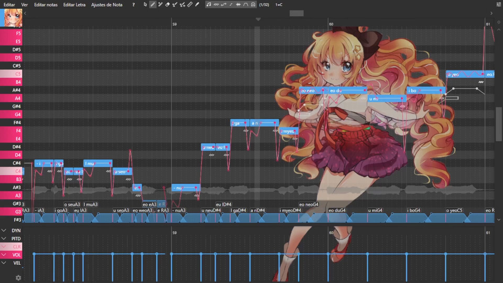Select the 'eo du' note
Viewport: 503px width, 283px height.
pyautogui.click(x=347, y=91)
